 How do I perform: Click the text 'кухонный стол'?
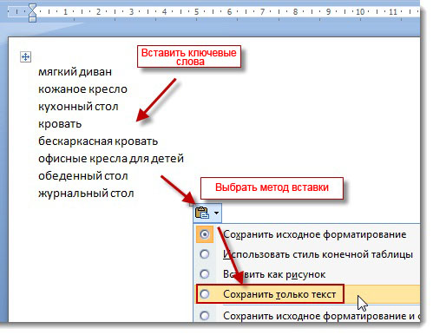coord(78,107)
